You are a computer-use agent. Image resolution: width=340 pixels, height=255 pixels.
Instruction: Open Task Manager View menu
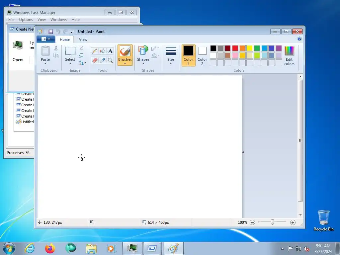pos(42,20)
